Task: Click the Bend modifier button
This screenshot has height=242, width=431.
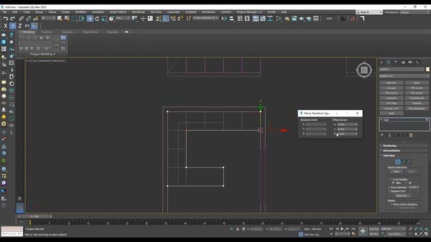Action: tap(417, 83)
